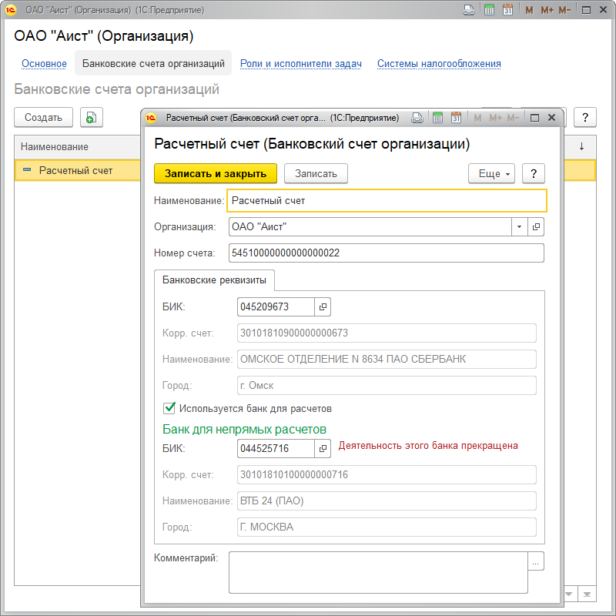Open the Еще dropdown menu
Screen dimensions: 616x616
(x=491, y=174)
